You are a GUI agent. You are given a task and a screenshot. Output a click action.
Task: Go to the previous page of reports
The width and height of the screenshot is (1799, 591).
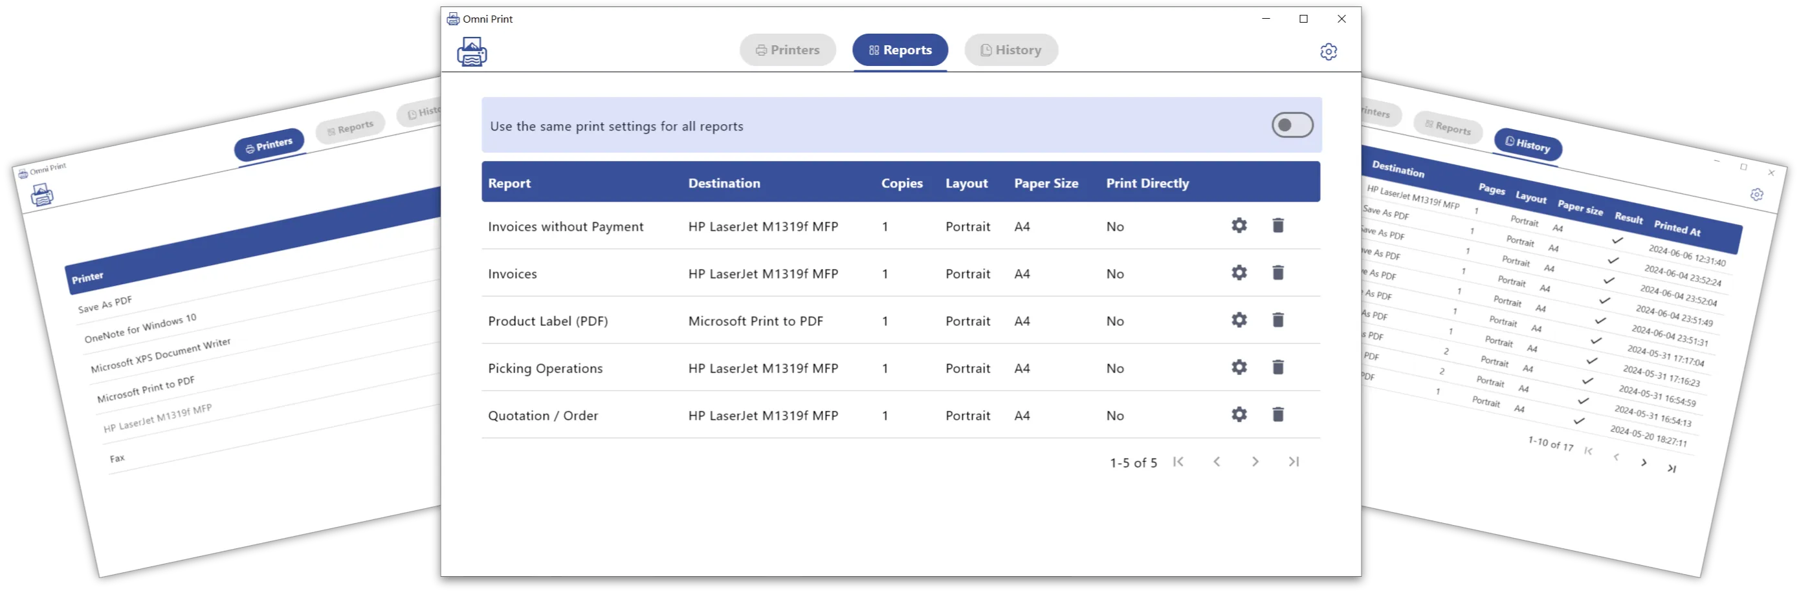click(x=1217, y=461)
